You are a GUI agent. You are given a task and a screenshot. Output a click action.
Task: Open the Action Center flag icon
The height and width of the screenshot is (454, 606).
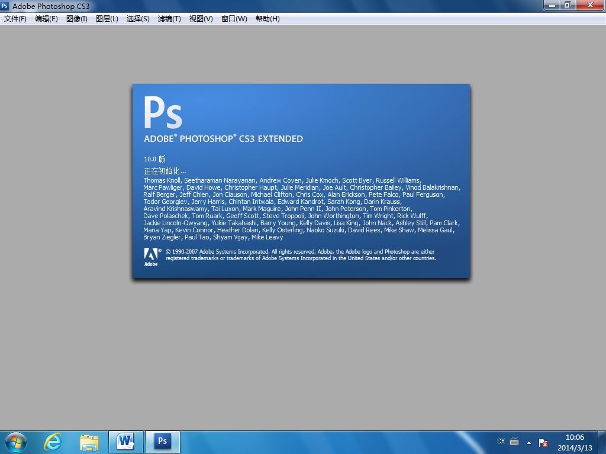click(543, 442)
